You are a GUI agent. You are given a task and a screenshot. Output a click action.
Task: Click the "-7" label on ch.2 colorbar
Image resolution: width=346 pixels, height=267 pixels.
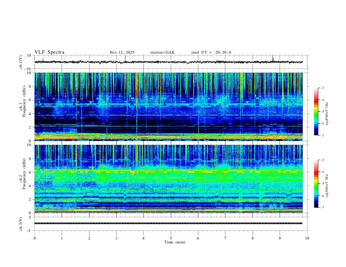[x=322, y=207]
